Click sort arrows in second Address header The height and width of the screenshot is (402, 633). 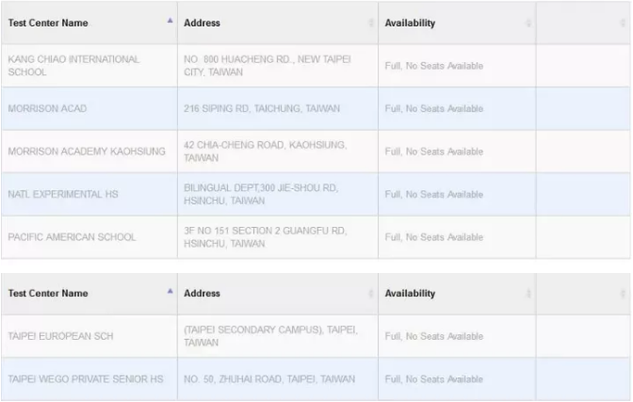click(x=371, y=294)
